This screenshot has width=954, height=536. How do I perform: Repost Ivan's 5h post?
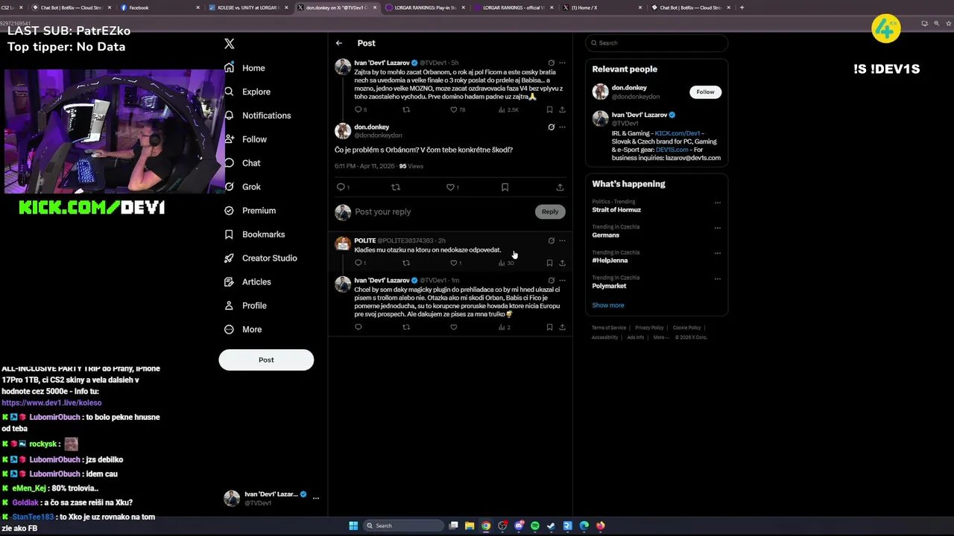point(406,109)
